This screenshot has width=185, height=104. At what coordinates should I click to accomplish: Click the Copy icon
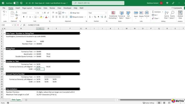tap(17, 15)
